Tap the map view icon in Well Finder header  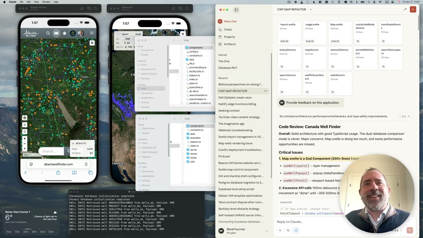pyautogui.click(x=57, y=33)
